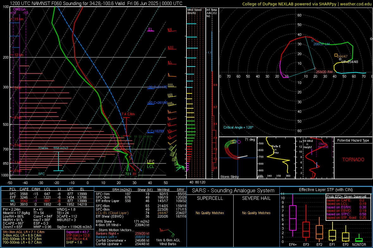Click the Bunkers Left = 208/37 kt row

pyautogui.click(x=123, y=237)
